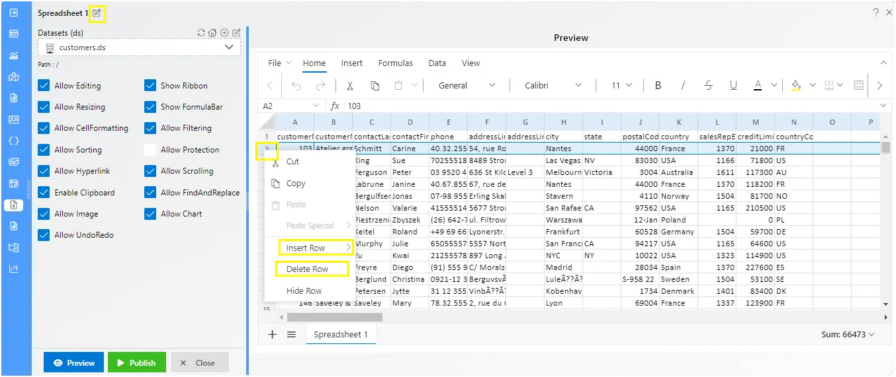Open the curly braces icon in left sidebar
The image size is (896, 377).
tap(13, 141)
